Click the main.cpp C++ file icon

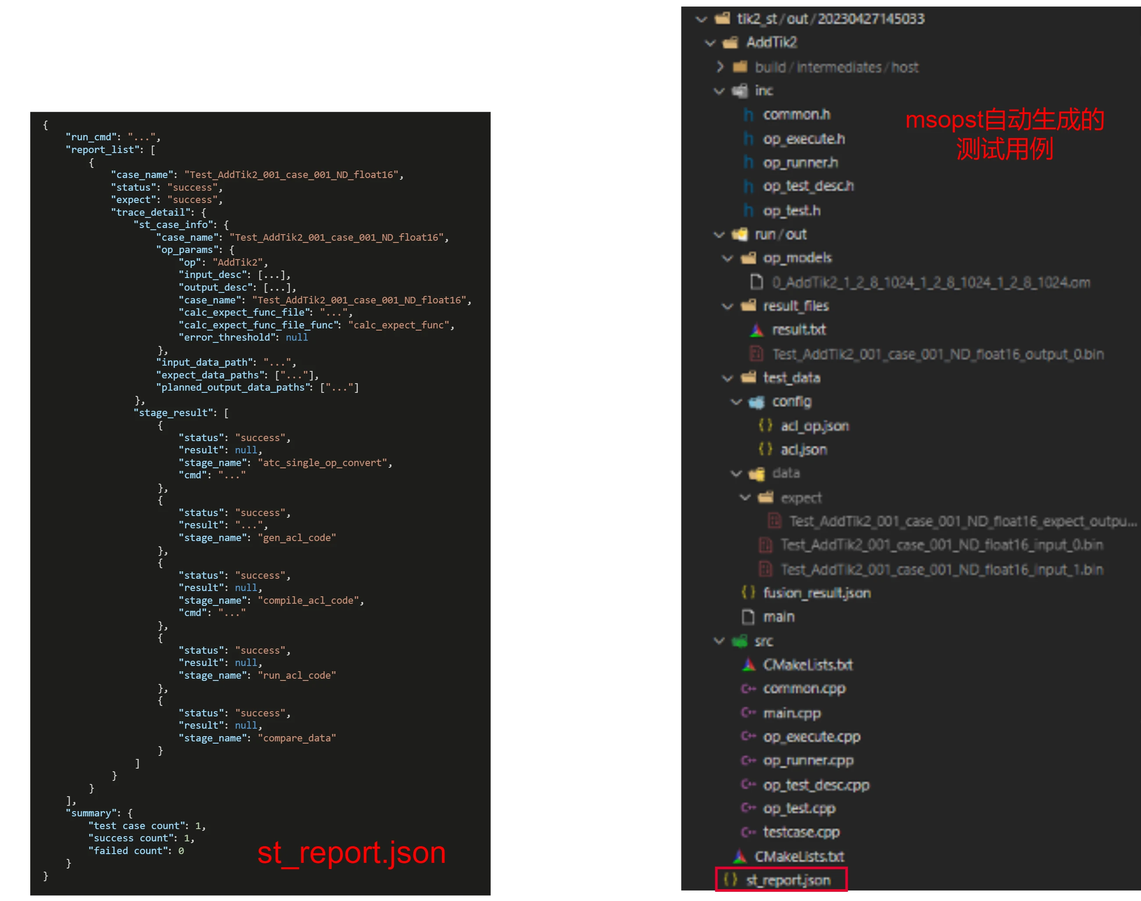[x=749, y=712]
